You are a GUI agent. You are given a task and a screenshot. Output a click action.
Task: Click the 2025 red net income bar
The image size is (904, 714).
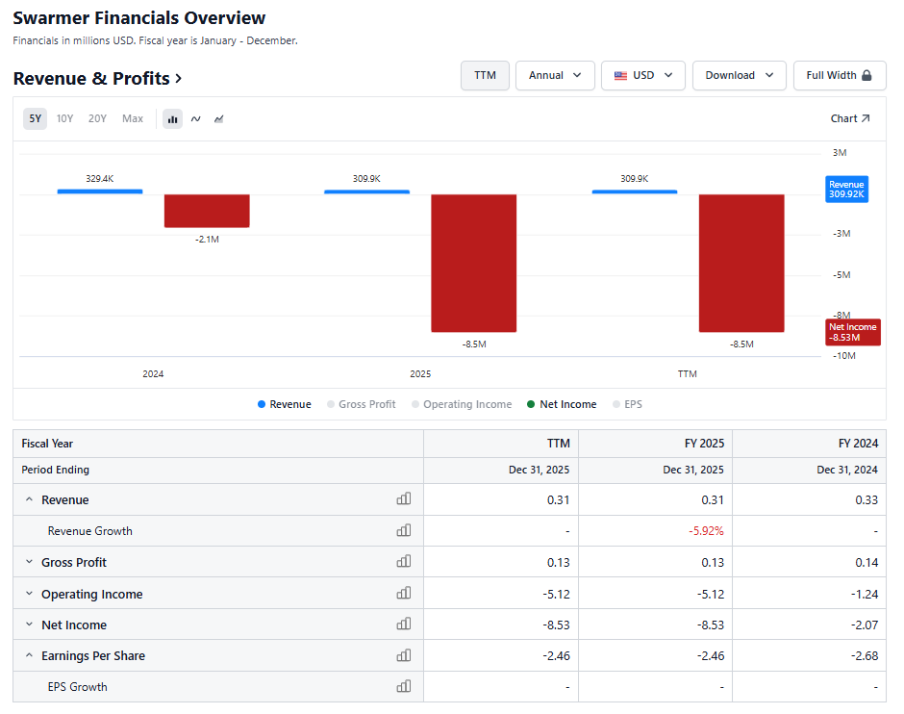click(474, 264)
